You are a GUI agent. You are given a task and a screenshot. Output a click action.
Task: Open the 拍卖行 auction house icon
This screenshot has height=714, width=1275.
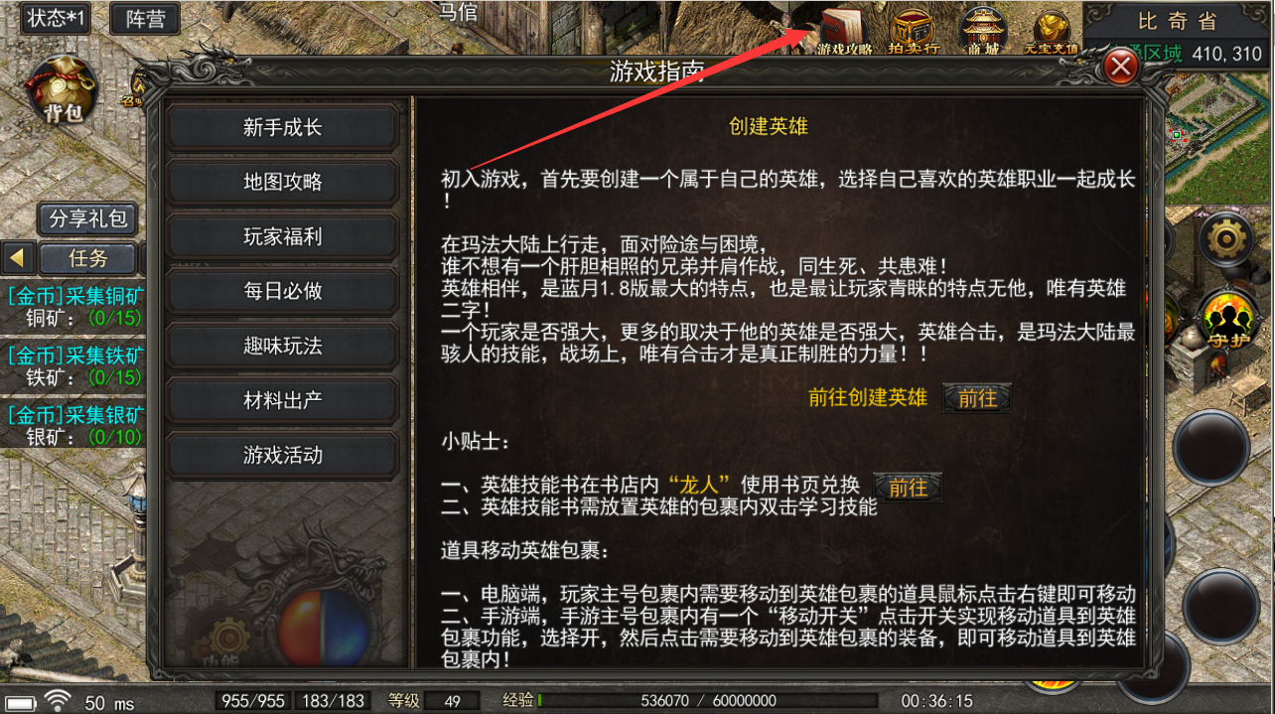click(914, 32)
